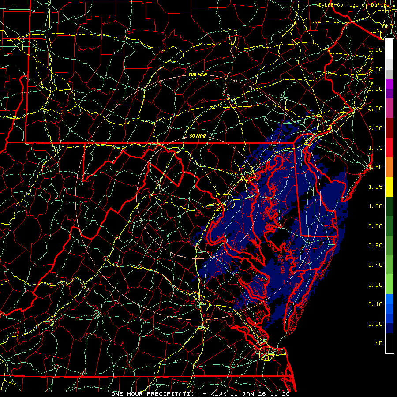The image size is (397, 397).
Task: Click the '0.00' scale label
Action: (375, 324)
